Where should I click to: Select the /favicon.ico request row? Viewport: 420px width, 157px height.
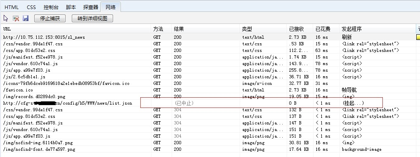pos(210,90)
